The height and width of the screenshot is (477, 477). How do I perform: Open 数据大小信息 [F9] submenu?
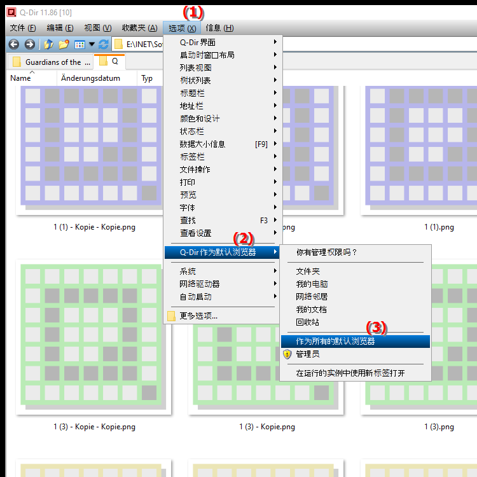pyautogui.click(x=223, y=144)
